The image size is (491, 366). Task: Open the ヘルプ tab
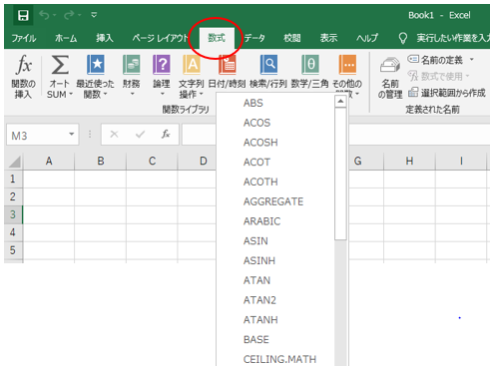(x=367, y=38)
